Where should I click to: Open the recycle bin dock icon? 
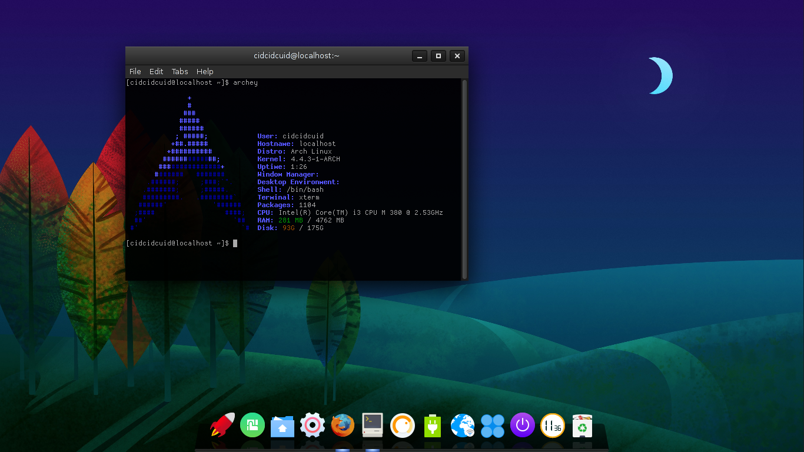coord(582,425)
